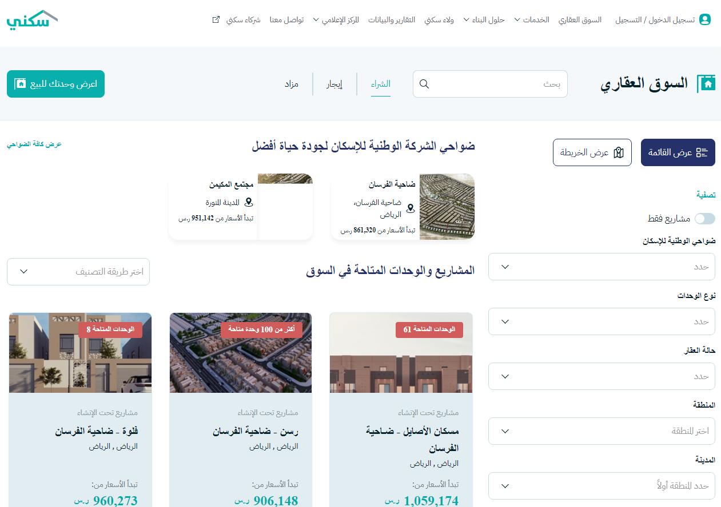Click the list icon in عرض القائمة
Image resolution: width=721 pixels, height=507 pixels.
tap(702, 152)
